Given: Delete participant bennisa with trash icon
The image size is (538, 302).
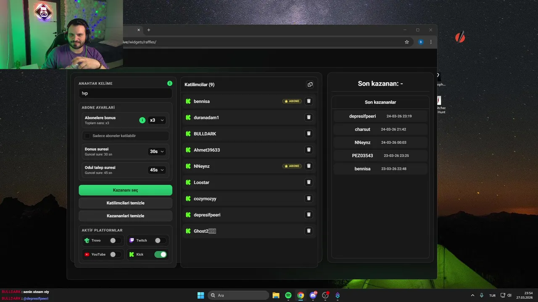Looking at the screenshot, I should (309, 101).
